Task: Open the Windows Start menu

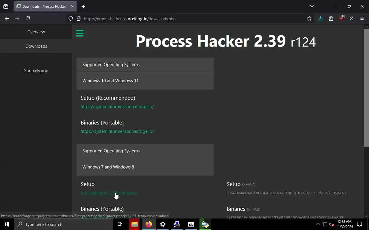Action: (x=7, y=224)
